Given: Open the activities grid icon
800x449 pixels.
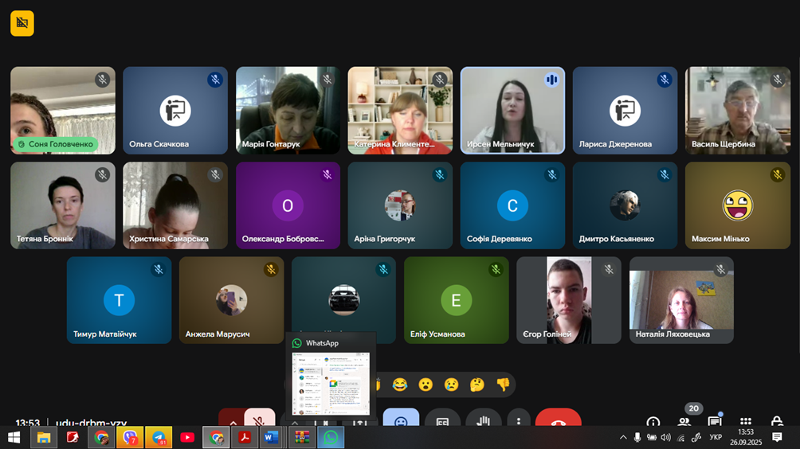Looking at the screenshot, I should (x=746, y=422).
